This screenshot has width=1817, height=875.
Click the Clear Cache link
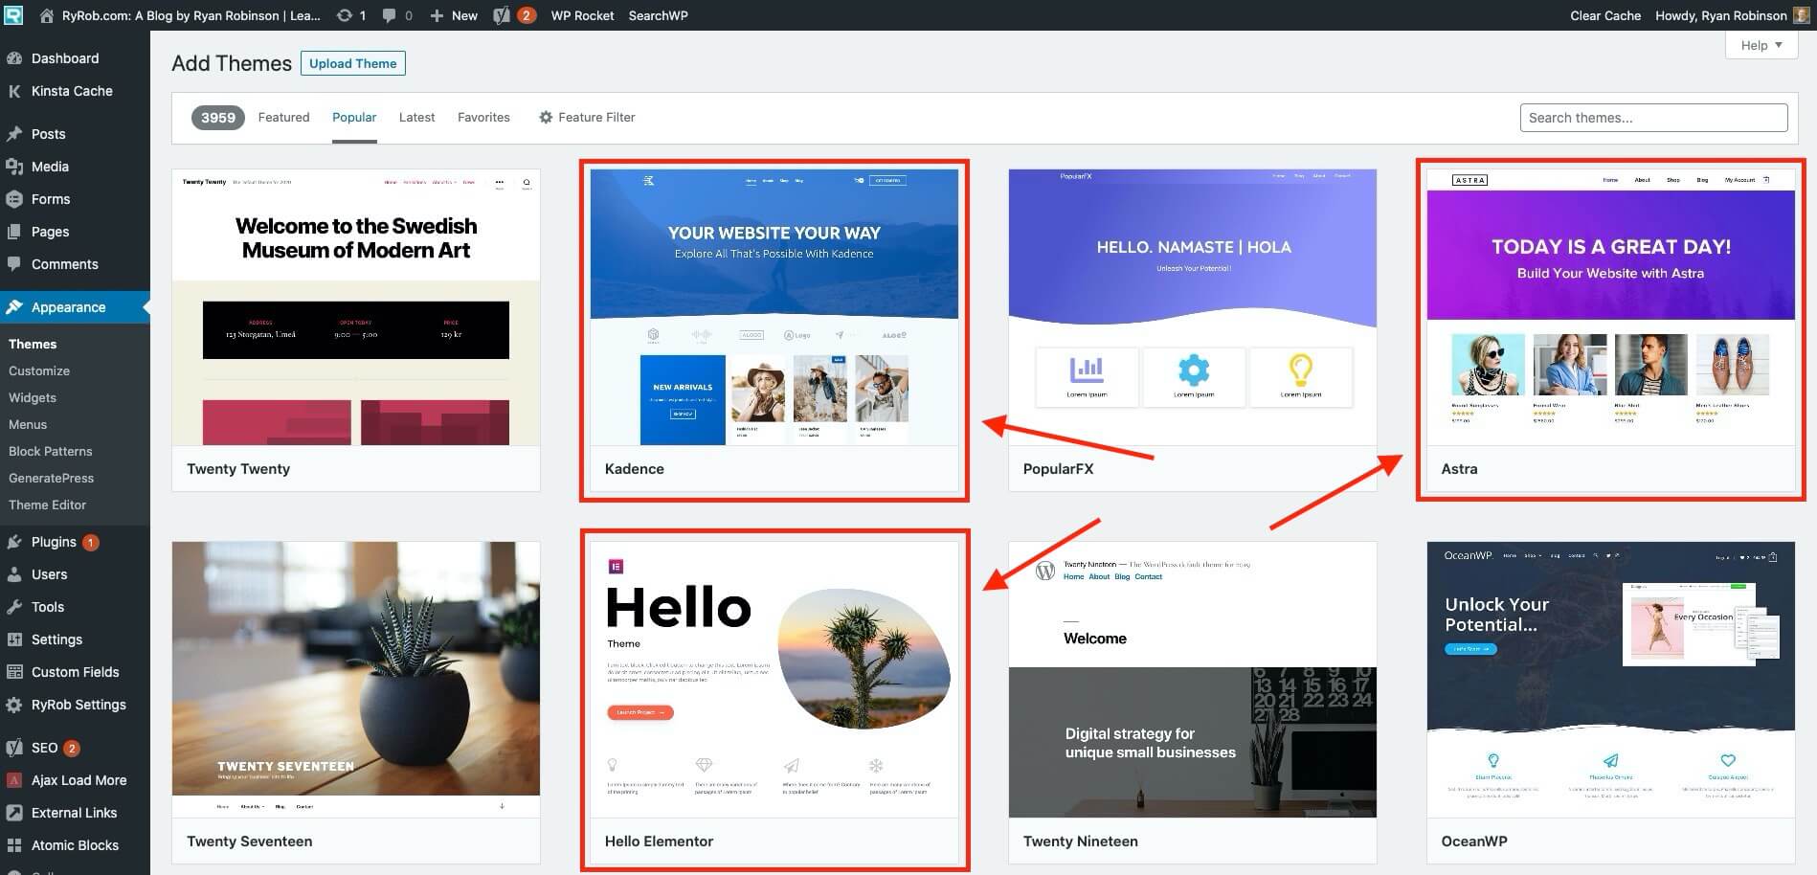coord(1604,15)
